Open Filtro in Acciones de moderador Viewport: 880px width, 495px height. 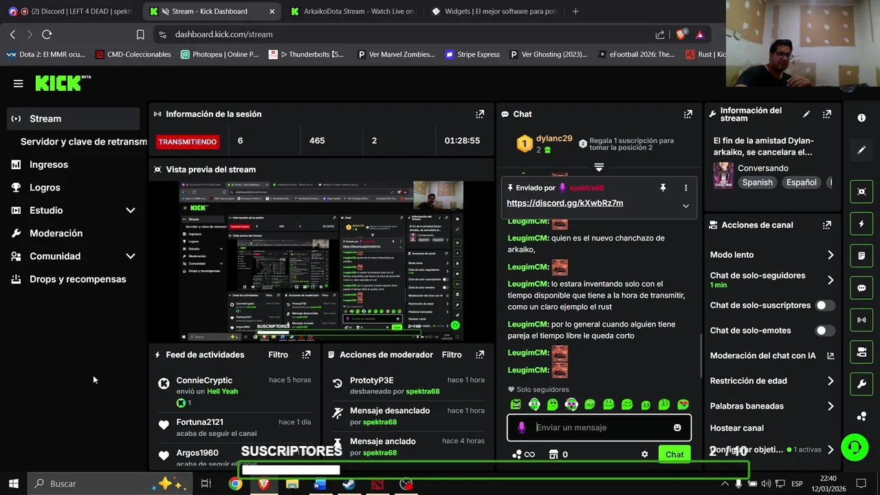452,355
